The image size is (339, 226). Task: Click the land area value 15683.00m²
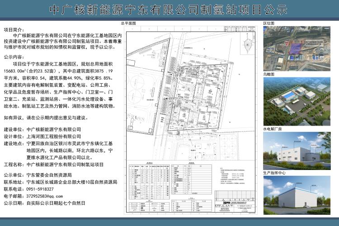pos(15,71)
